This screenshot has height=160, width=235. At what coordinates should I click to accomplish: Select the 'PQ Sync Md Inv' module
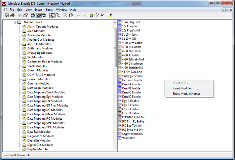tap(132, 130)
